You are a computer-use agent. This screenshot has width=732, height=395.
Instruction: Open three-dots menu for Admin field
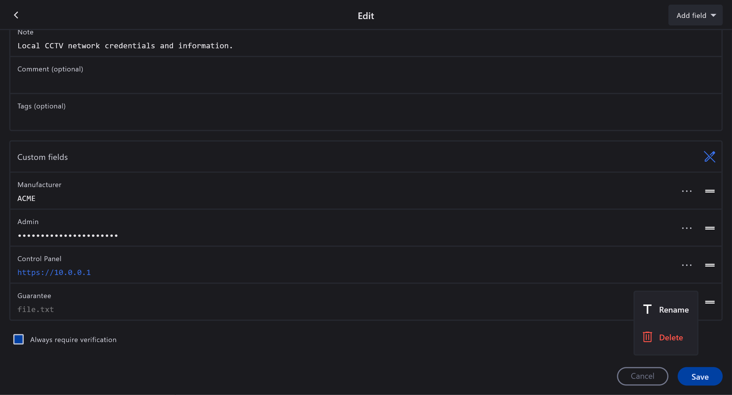pos(687,228)
